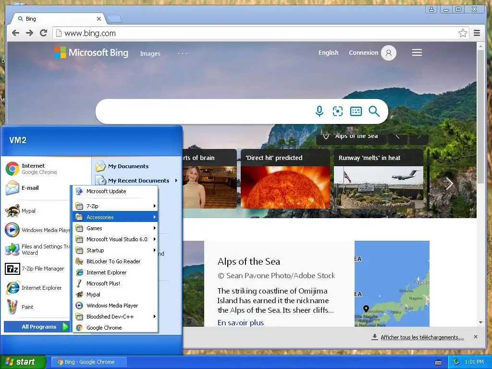Bookmark the page with the star icon

[x=463, y=33]
